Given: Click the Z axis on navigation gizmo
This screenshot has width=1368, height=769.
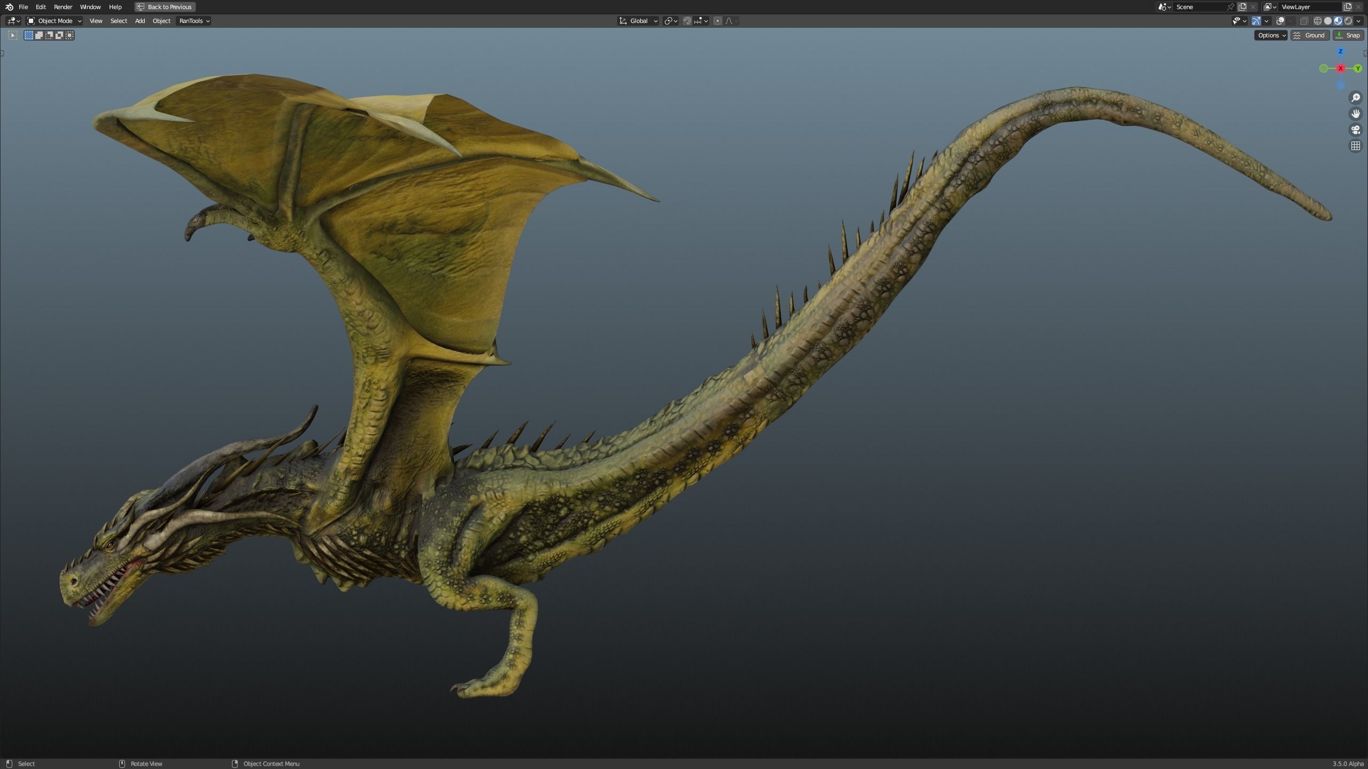Looking at the screenshot, I should (x=1340, y=51).
